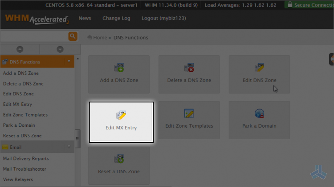This screenshot has width=334, height=187.
Task: Click the Park a Domain globe icon
Action: [260, 113]
